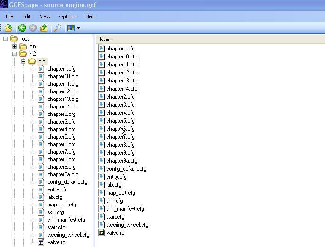The height and width of the screenshot is (247, 325).
Task: Open the search magnifier tool
Action: point(58,28)
